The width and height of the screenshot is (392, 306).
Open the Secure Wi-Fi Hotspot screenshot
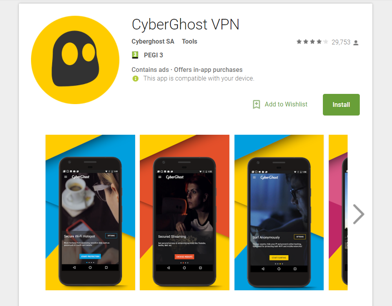[x=90, y=213]
